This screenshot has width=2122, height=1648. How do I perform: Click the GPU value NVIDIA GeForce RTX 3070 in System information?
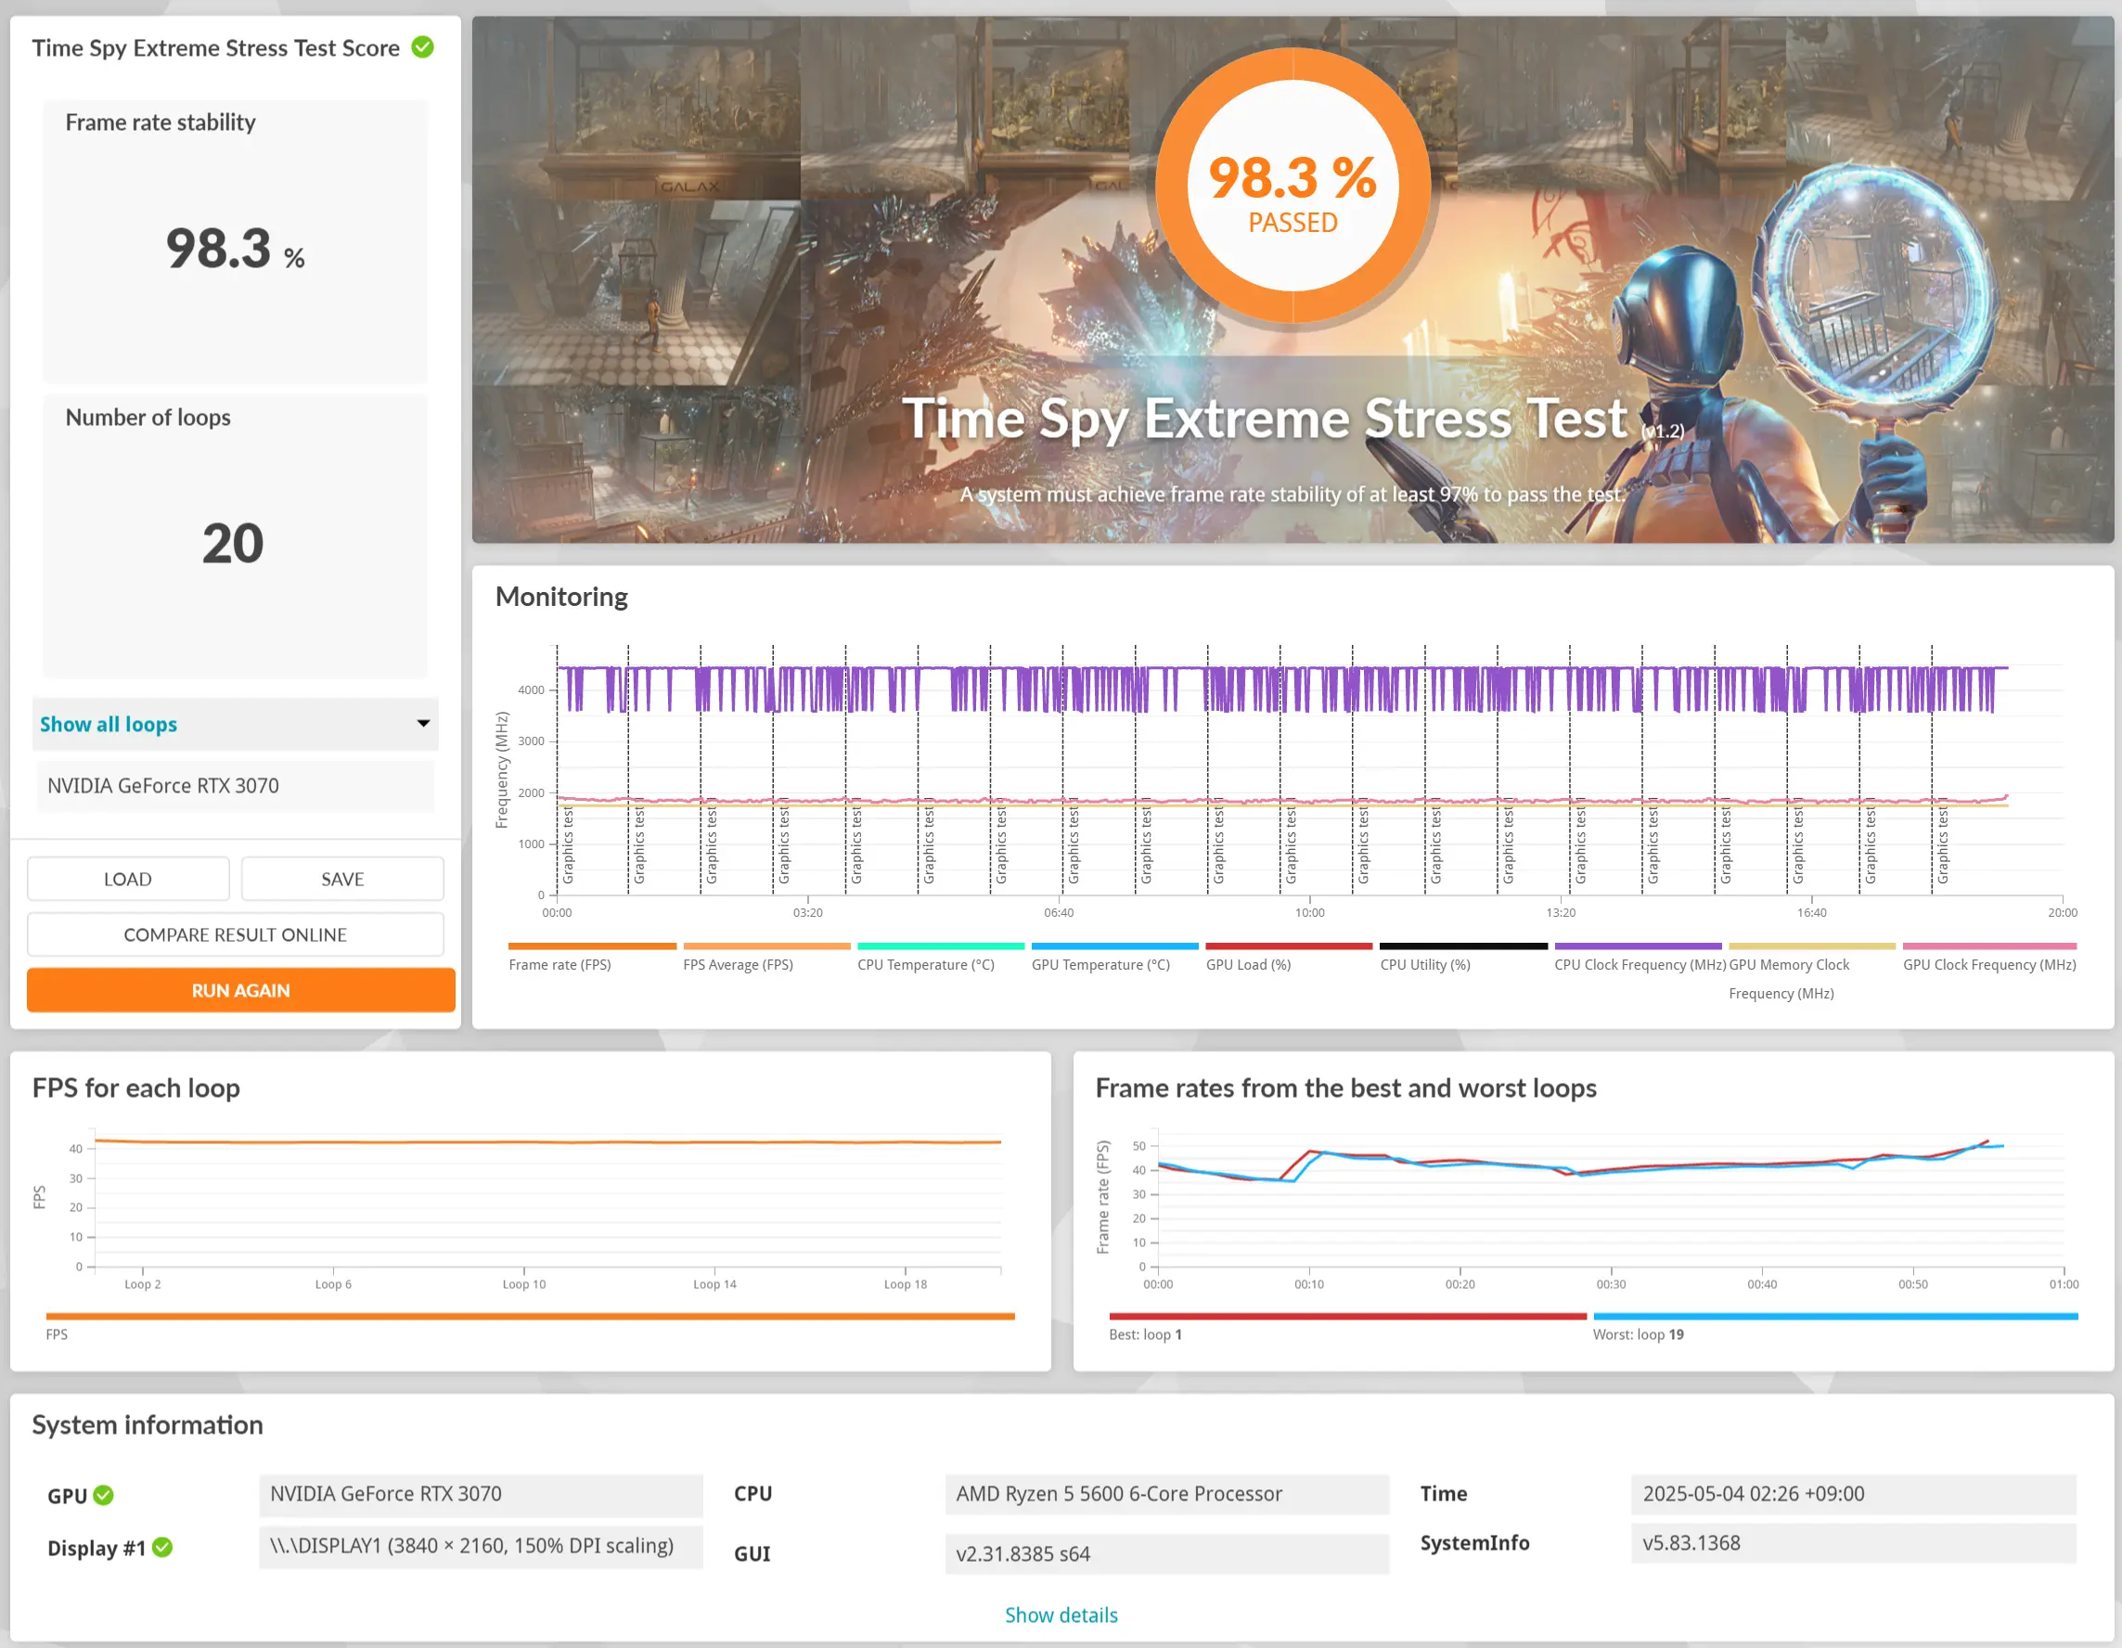(481, 1494)
